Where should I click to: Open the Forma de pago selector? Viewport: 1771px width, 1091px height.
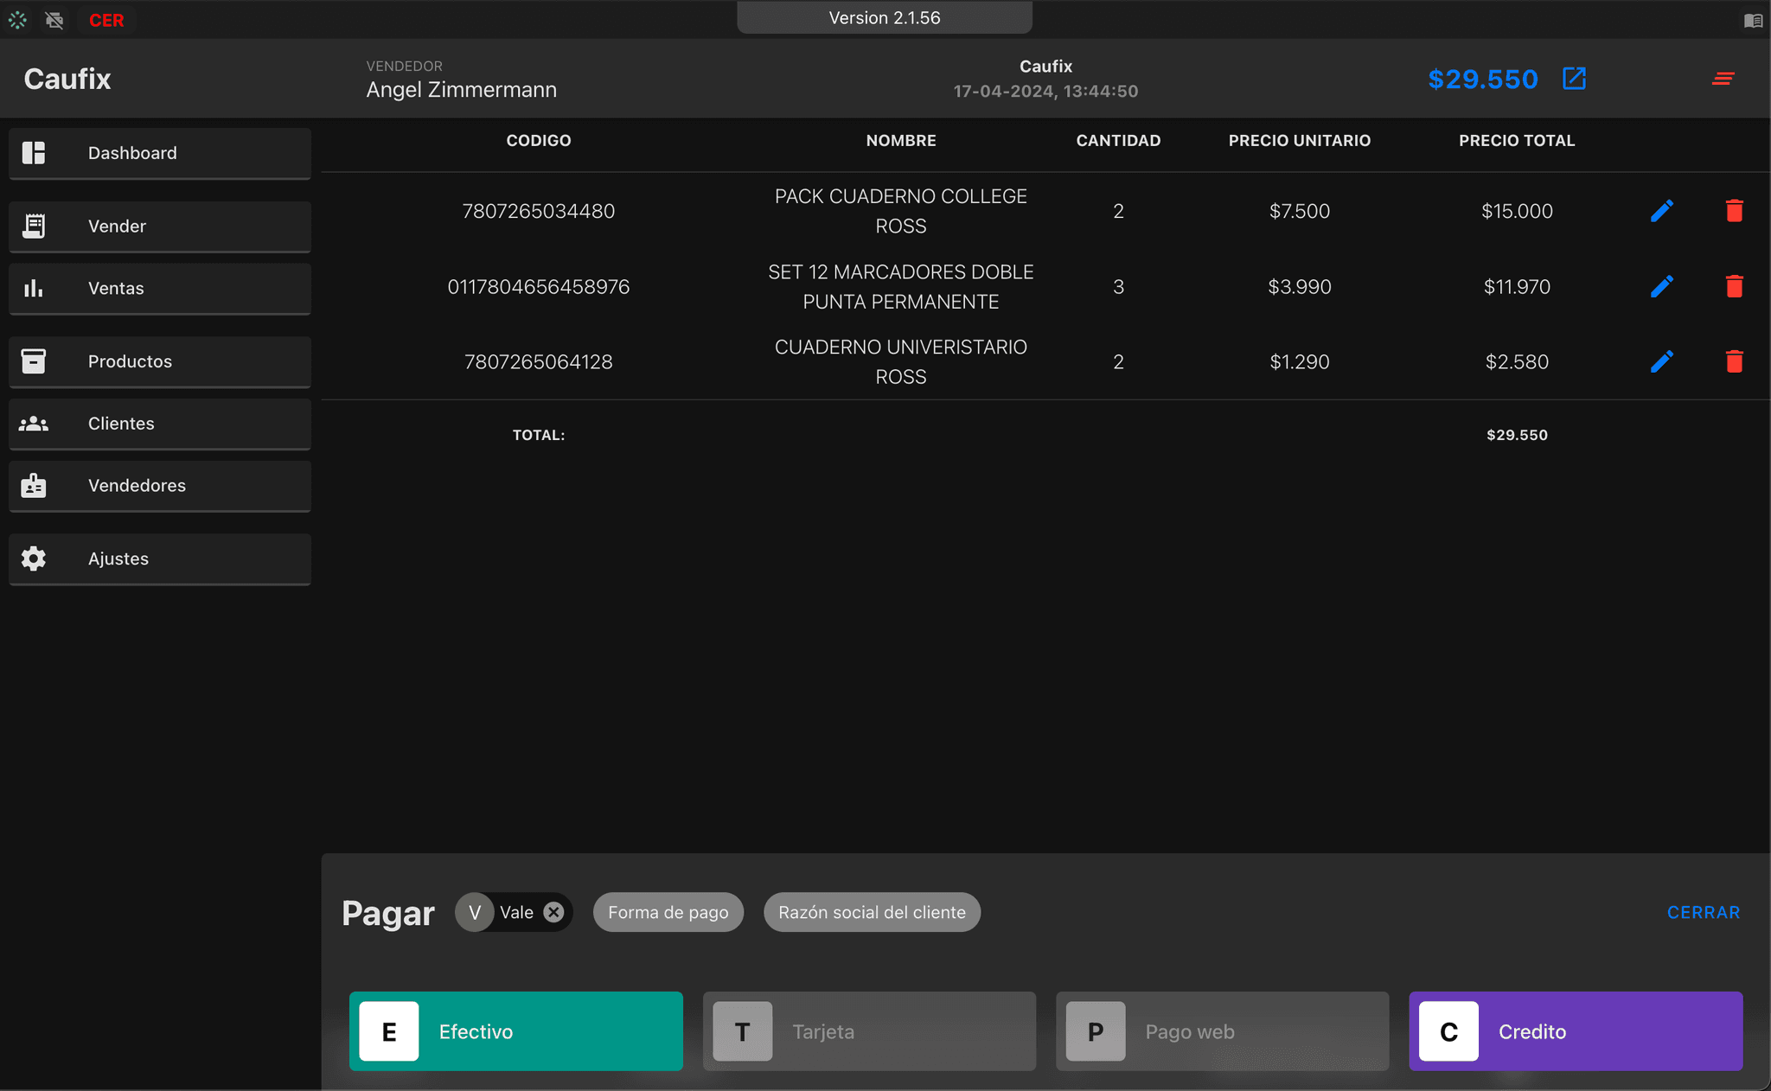coord(668,912)
